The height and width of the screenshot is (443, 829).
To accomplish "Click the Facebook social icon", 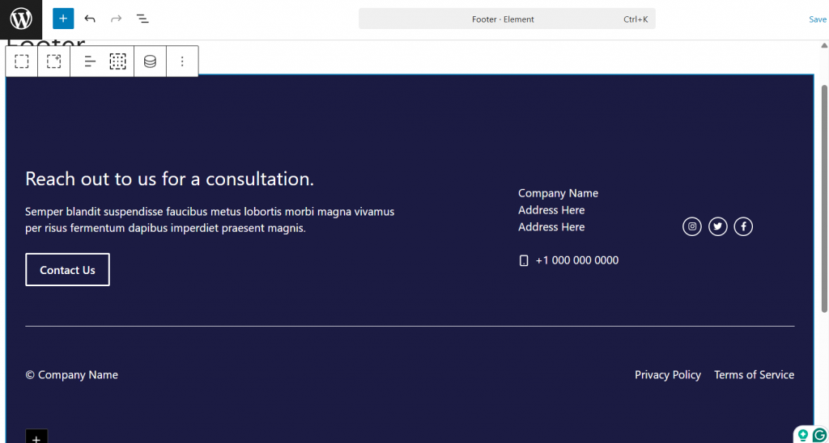I will 743,226.
